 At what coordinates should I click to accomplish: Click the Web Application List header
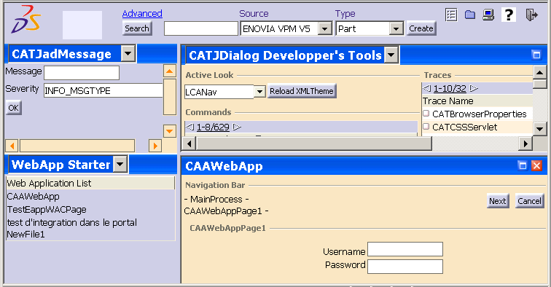coord(90,183)
